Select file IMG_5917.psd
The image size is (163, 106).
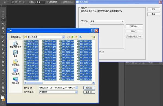[31, 41]
